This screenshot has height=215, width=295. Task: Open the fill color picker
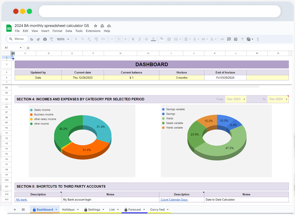[x=161, y=39]
